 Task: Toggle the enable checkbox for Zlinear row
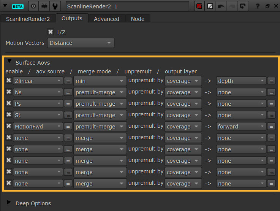(x=9, y=81)
